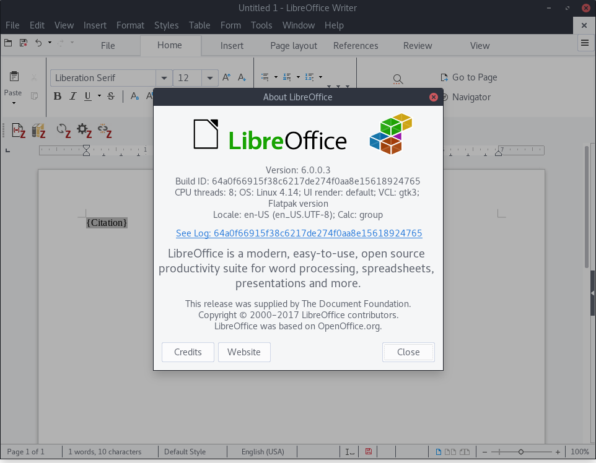Screen dimensions: 596x463
Task: Open Zotero Document Preferences gear icon
Action: [84, 131]
